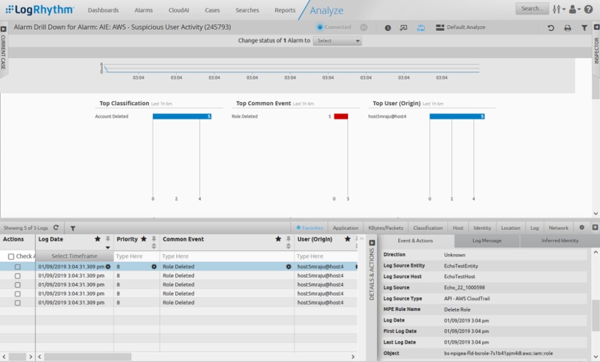Viewport: 600px width, 362px height.
Task: Open the help question mark icon
Action: (589, 9)
